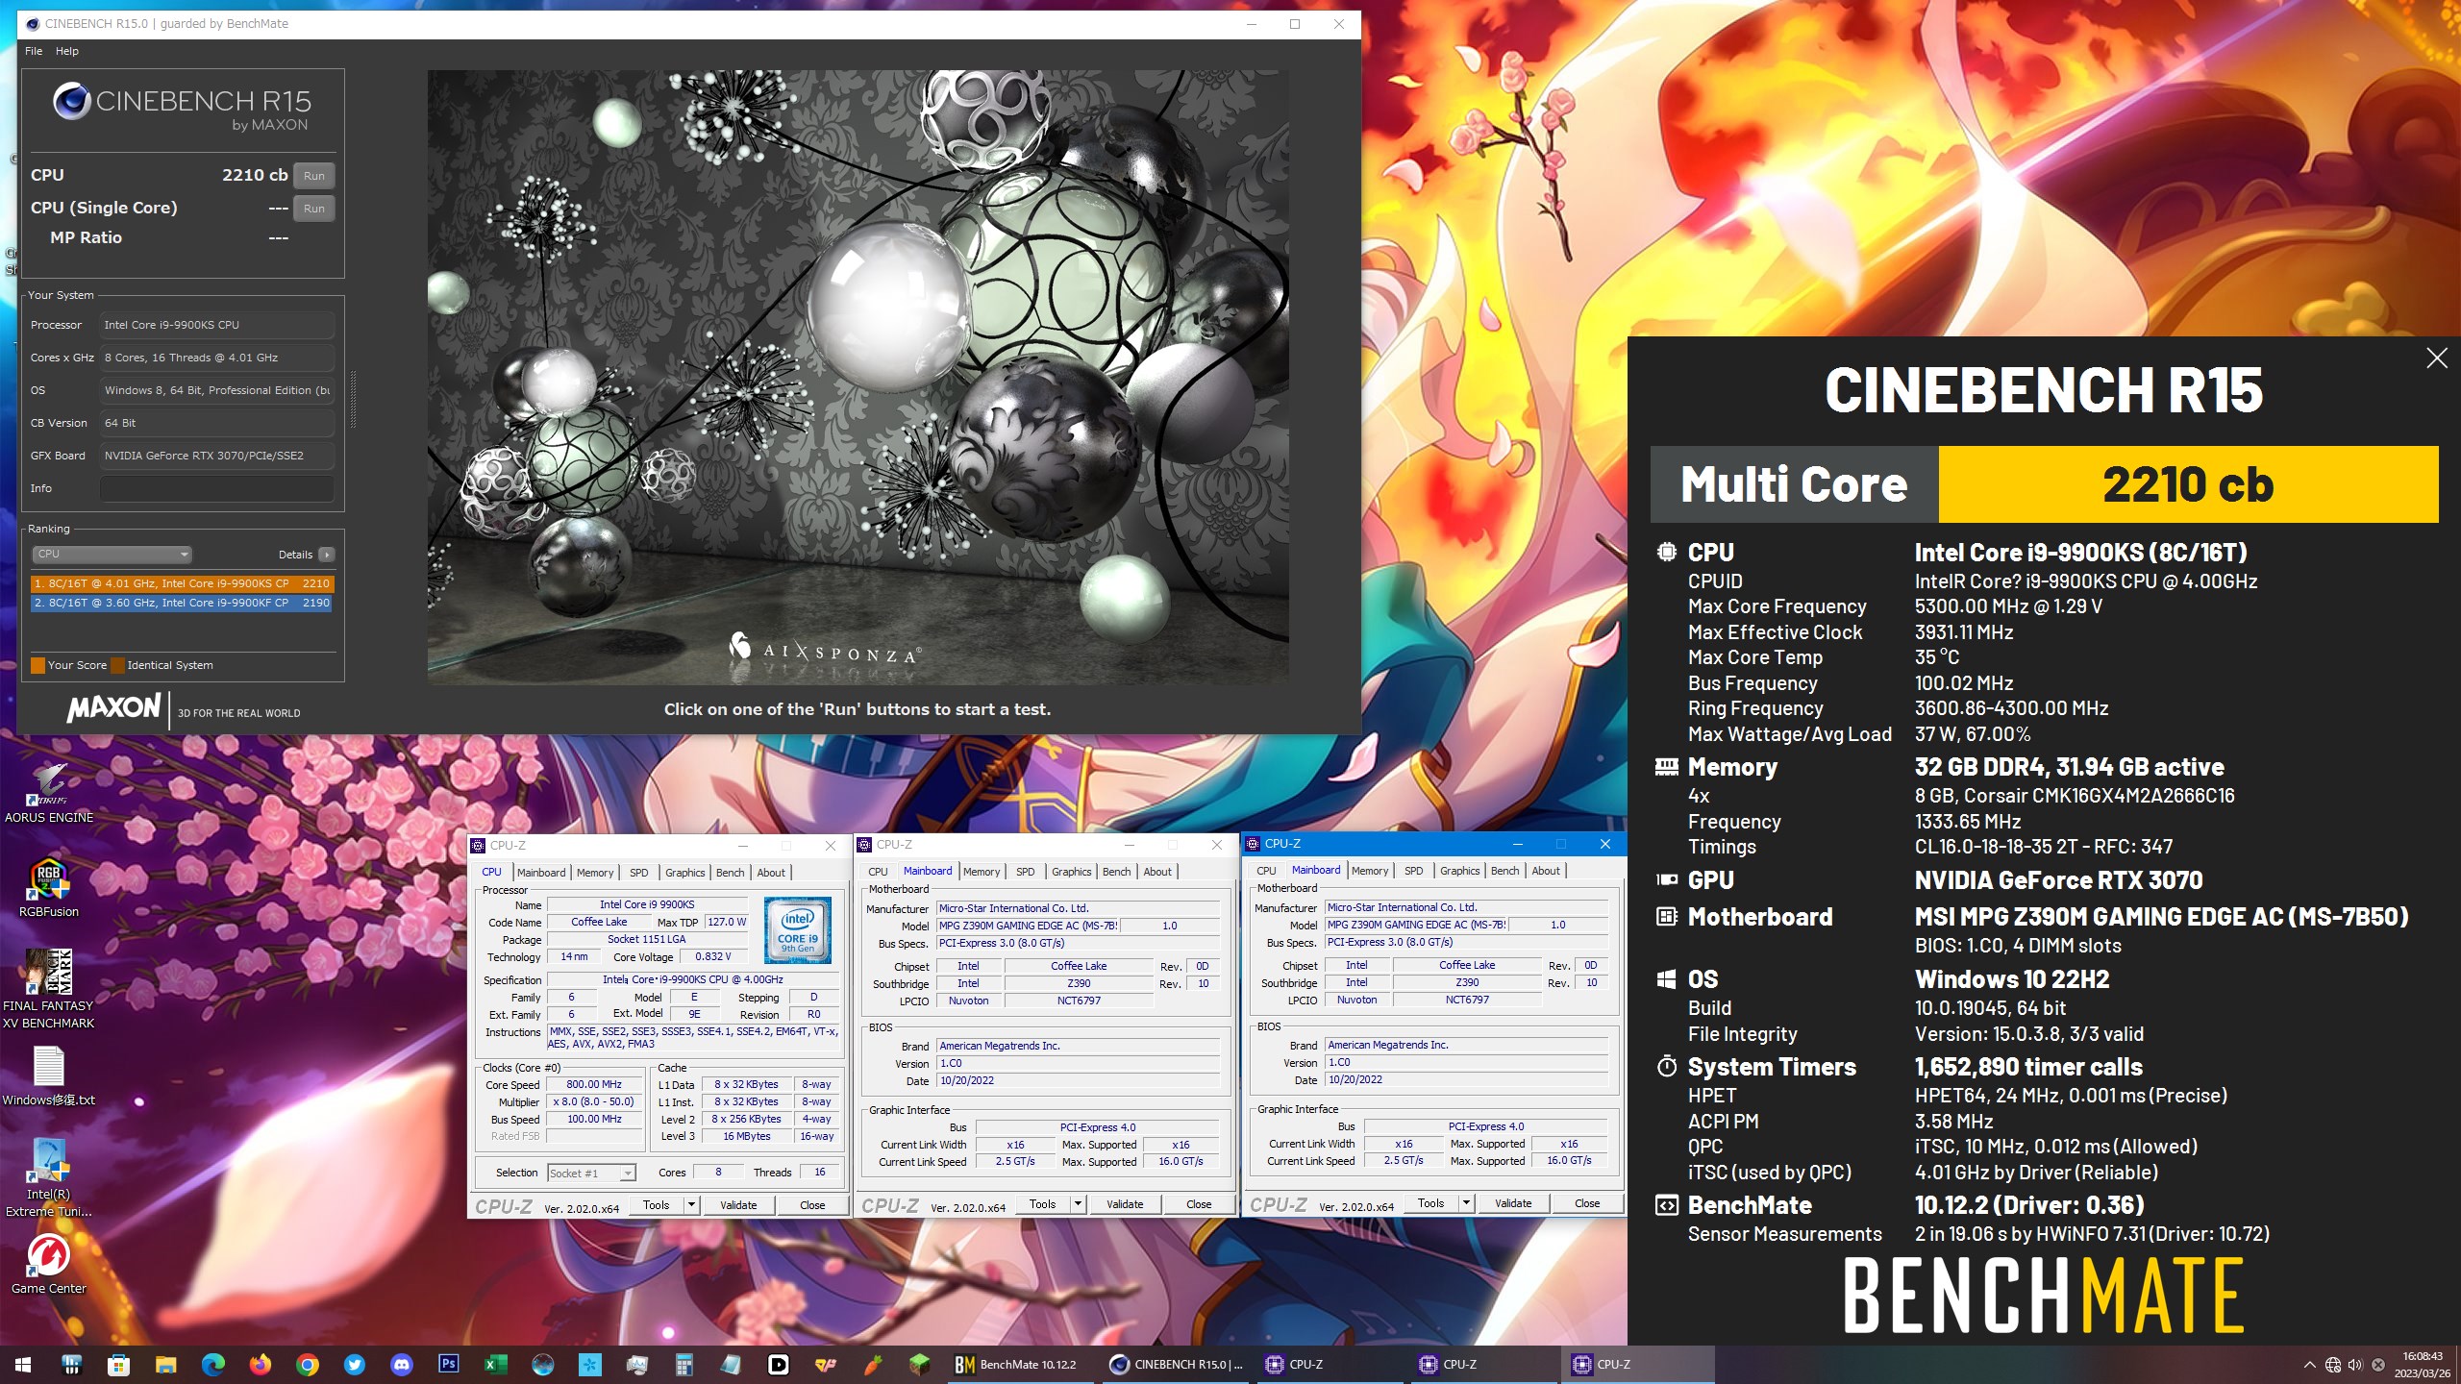Show hidden system tray icons chevron
This screenshot has height=1384, width=2461.
2310,1365
